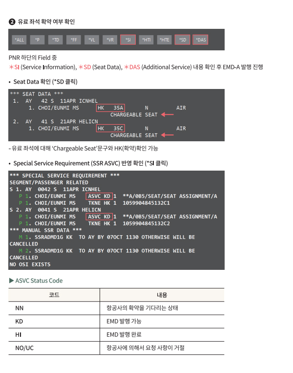Select the *HTI field button

click(x=146, y=40)
